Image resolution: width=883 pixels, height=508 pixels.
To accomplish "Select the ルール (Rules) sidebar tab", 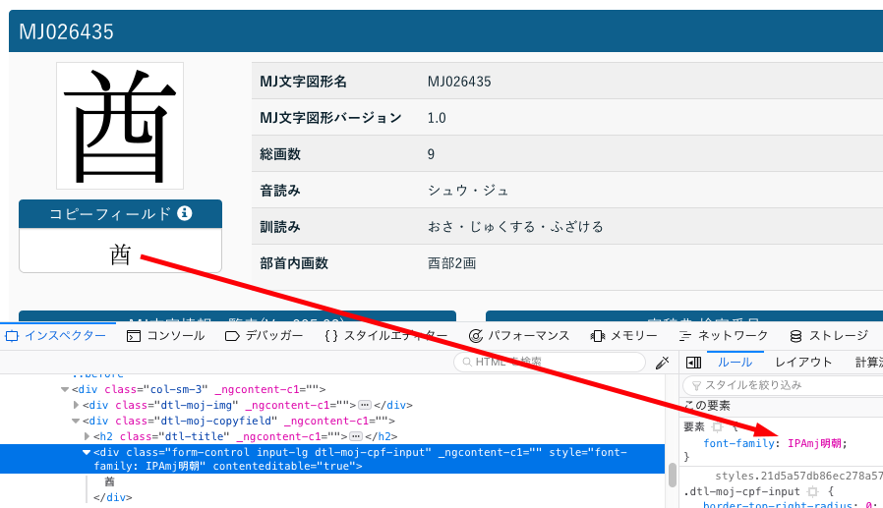I will pyautogui.click(x=735, y=363).
